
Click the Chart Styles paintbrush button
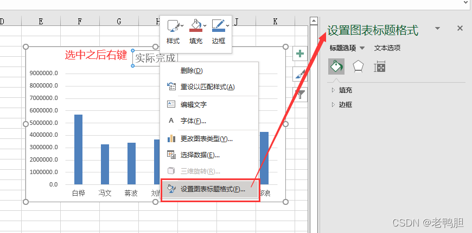coord(300,75)
